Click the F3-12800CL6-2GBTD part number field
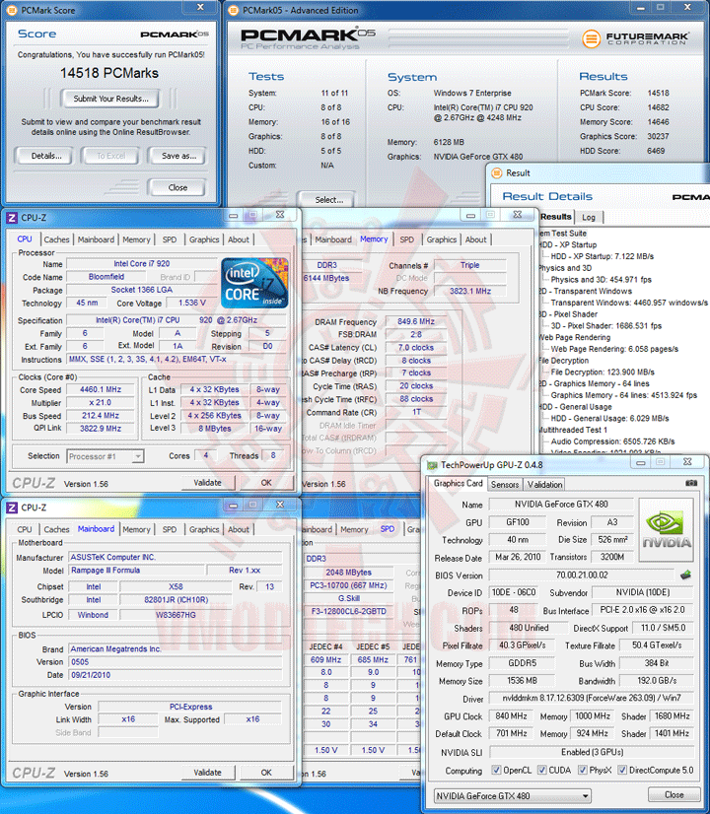710x814 pixels. [348, 611]
